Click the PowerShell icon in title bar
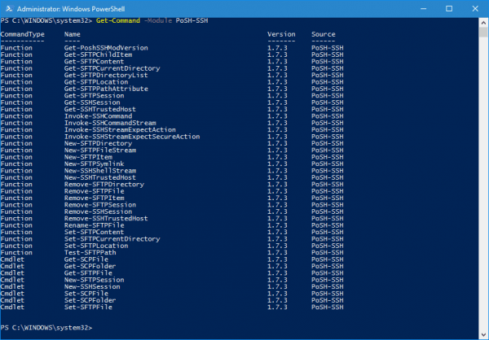The height and width of the screenshot is (340, 489). [9, 9]
